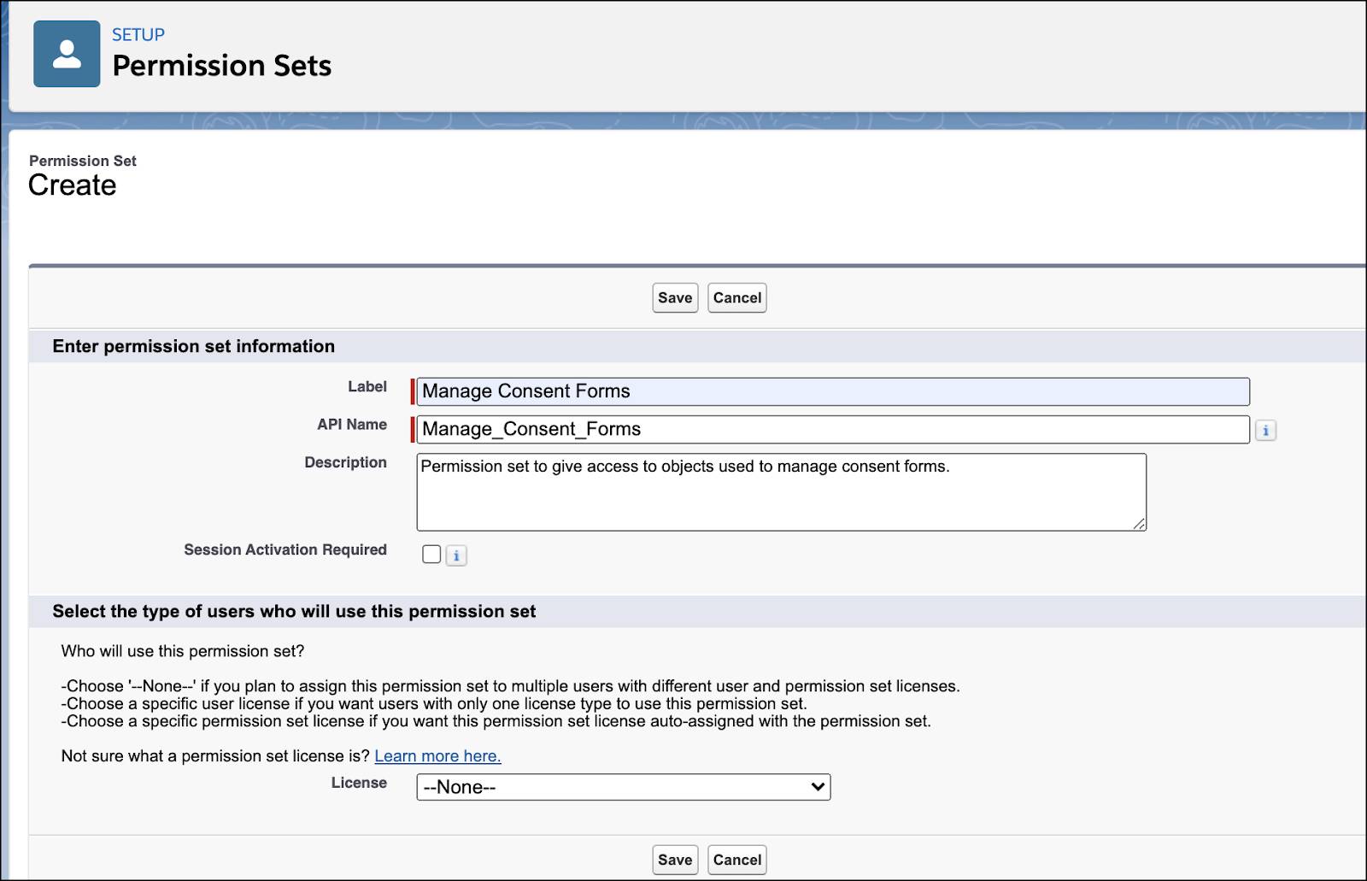Click the bottom Save button

pos(675,860)
